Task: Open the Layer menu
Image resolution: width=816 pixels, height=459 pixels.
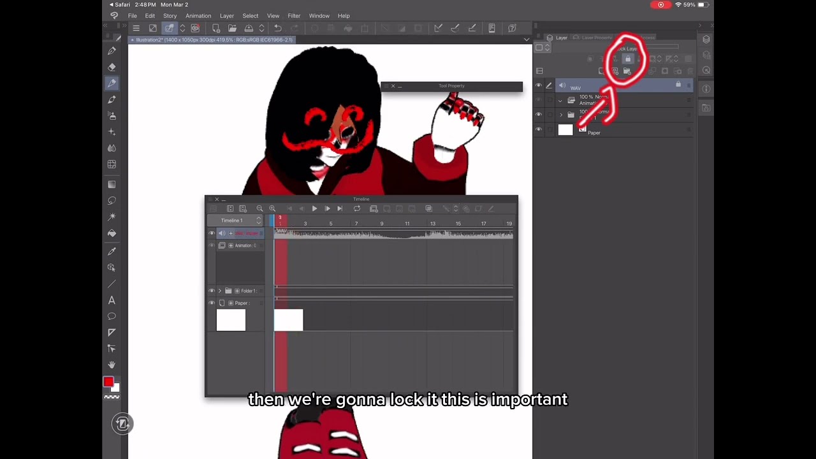Action: click(x=227, y=16)
